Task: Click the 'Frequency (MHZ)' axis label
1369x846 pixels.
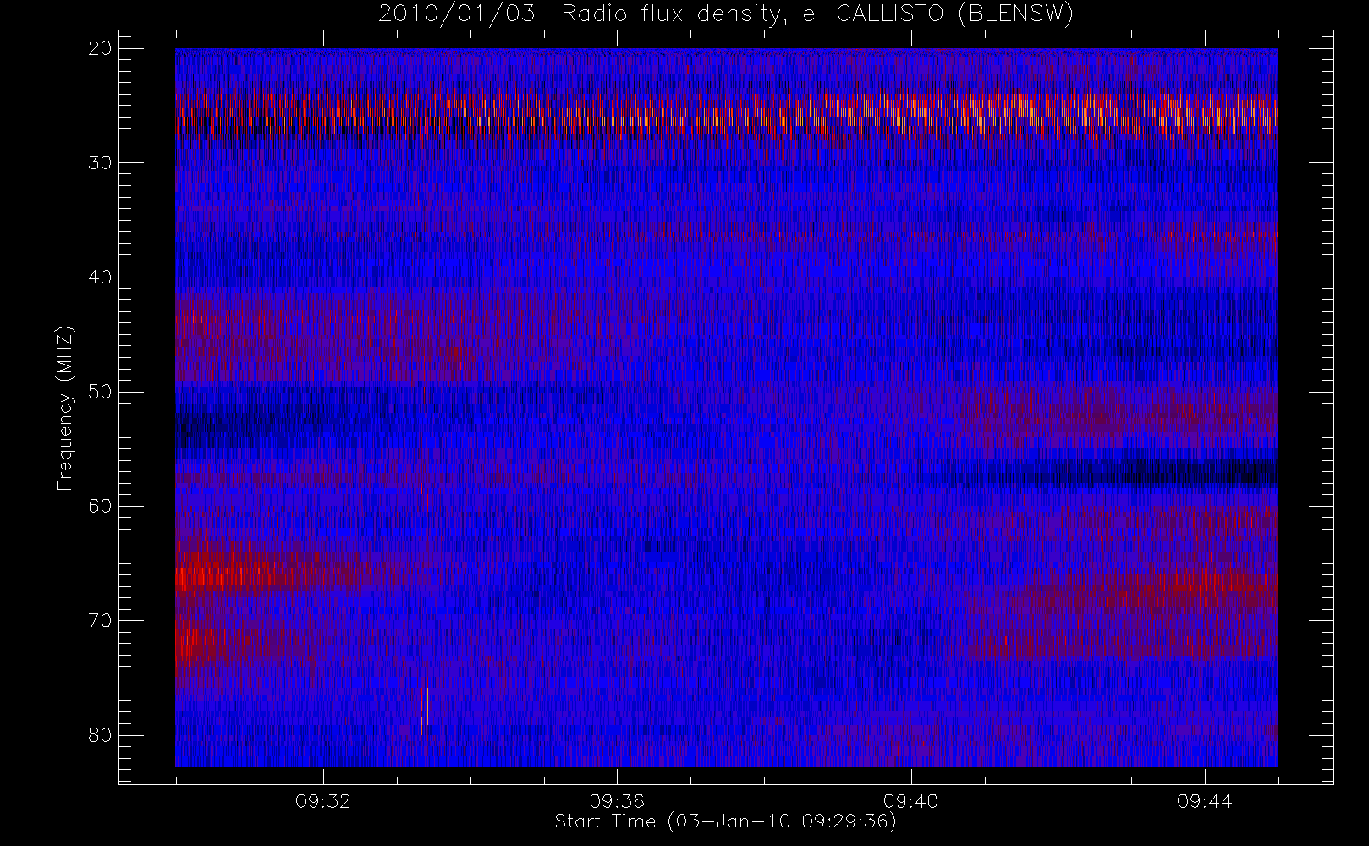Action: [x=65, y=408]
